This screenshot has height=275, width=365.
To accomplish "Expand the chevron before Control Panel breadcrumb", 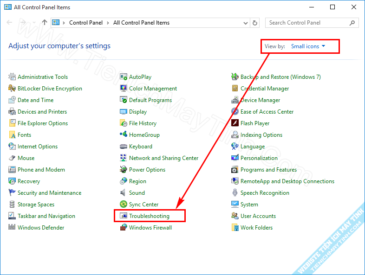I will point(64,23).
